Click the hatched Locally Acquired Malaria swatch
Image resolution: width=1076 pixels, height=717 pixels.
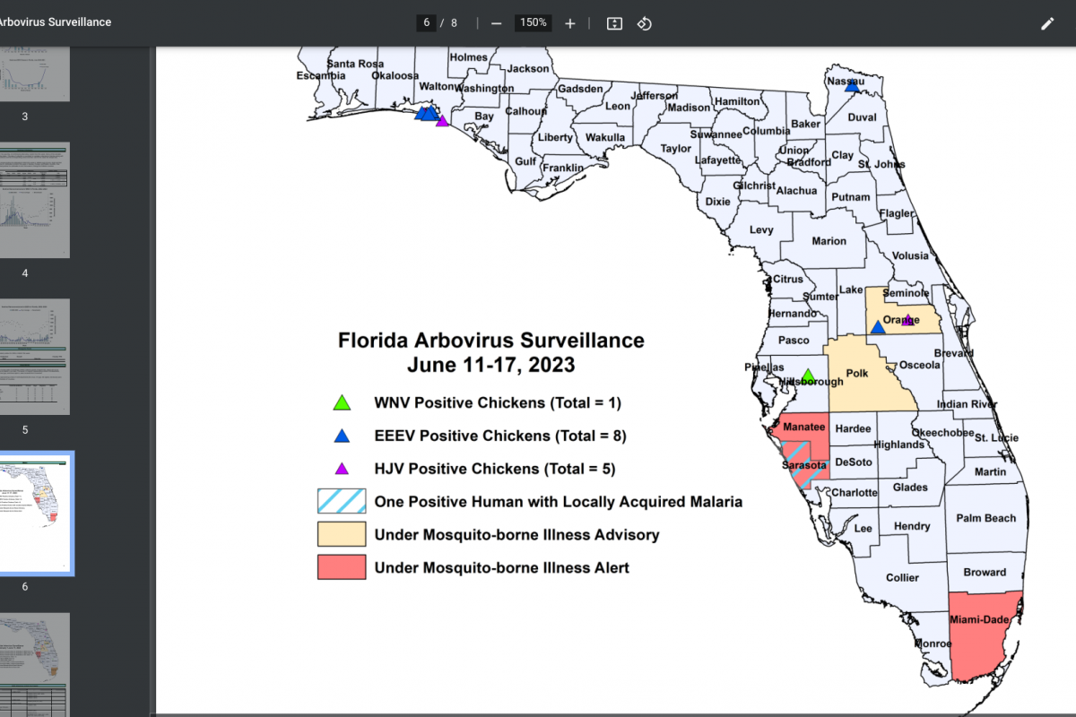click(342, 501)
